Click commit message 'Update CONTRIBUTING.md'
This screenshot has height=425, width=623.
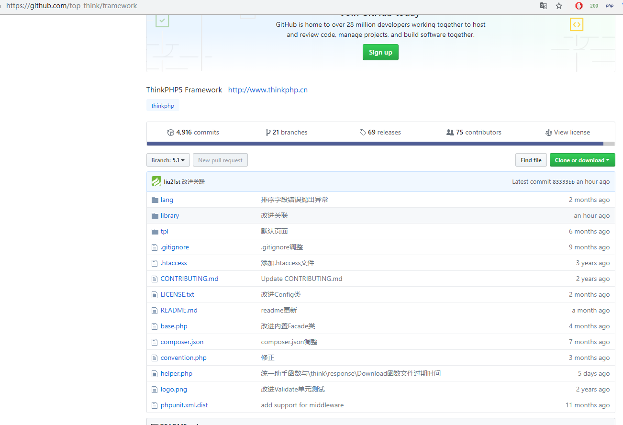(x=302, y=279)
